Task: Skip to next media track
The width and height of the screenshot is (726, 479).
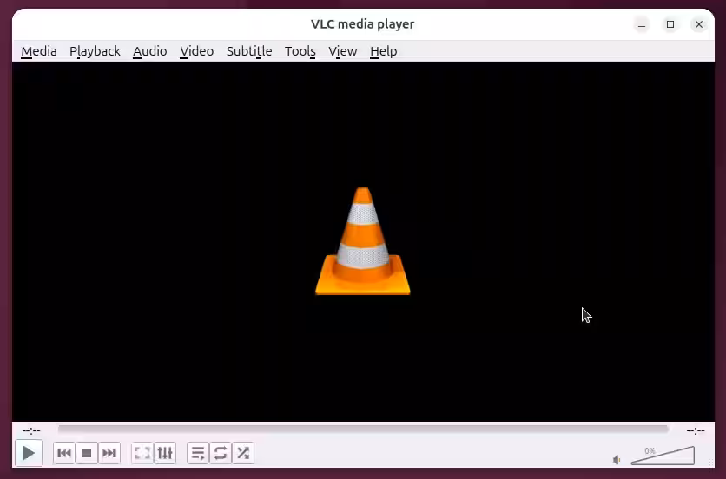Action: point(109,453)
